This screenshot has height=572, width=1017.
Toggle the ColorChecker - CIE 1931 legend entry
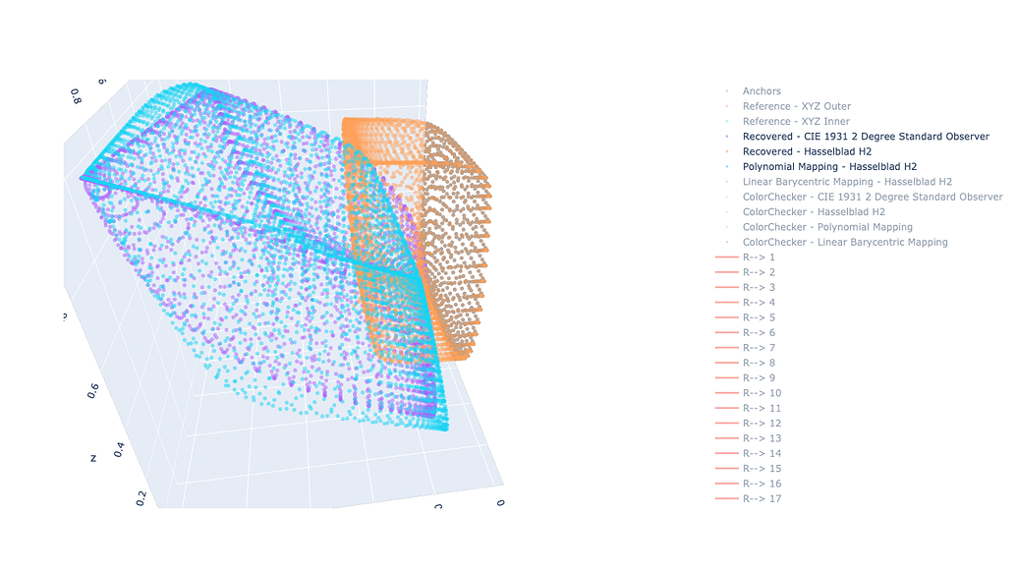click(x=870, y=197)
